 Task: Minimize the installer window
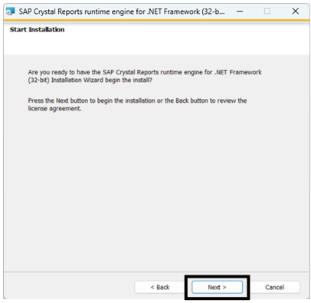point(240,12)
